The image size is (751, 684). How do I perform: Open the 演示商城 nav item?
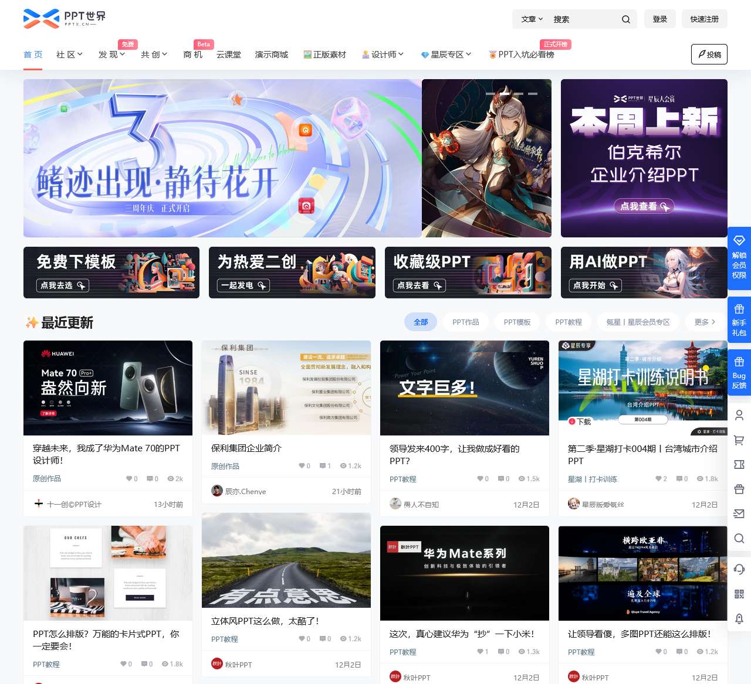pyautogui.click(x=272, y=55)
